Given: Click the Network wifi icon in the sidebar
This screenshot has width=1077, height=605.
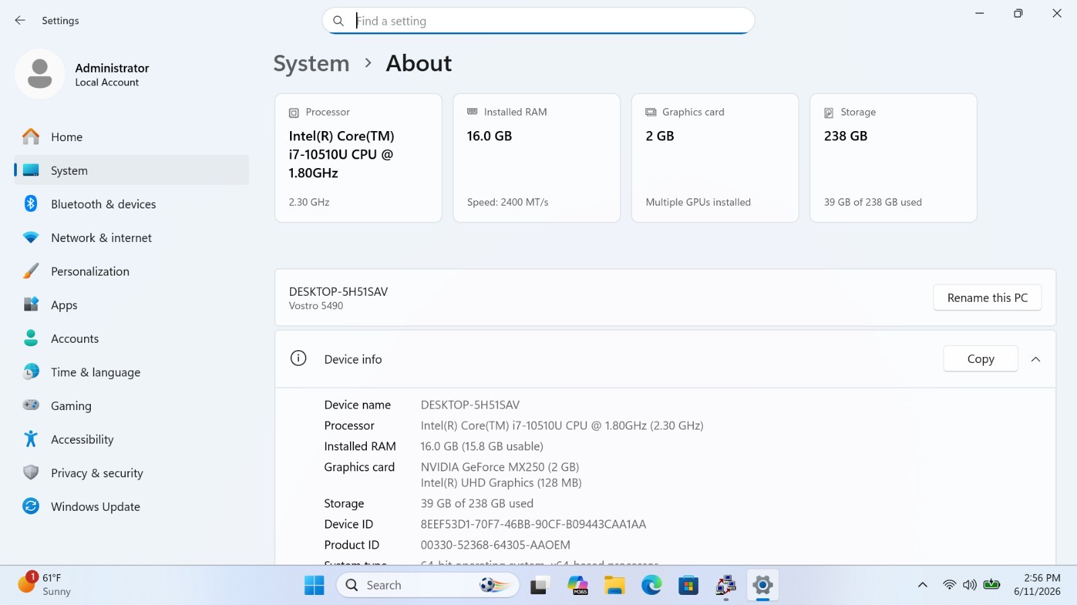Looking at the screenshot, I should click(x=31, y=237).
